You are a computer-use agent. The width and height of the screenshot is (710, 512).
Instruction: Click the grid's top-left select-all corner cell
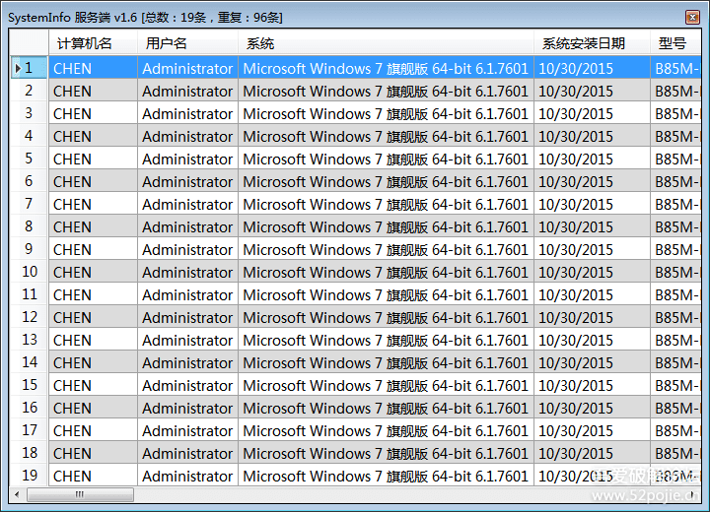pyautogui.click(x=29, y=43)
